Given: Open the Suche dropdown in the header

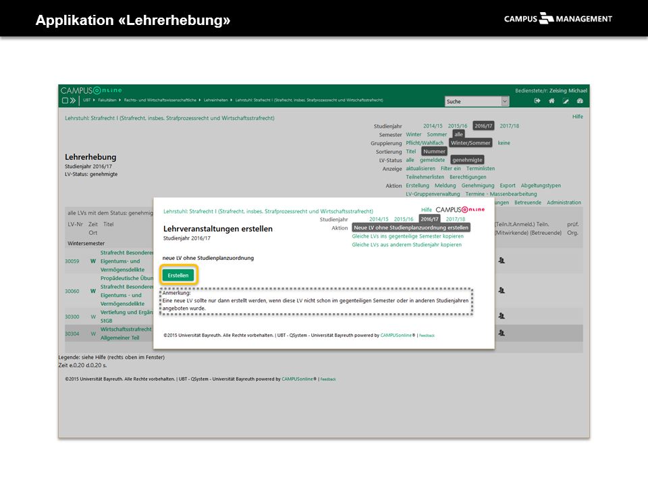Looking at the screenshot, I should point(477,101).
